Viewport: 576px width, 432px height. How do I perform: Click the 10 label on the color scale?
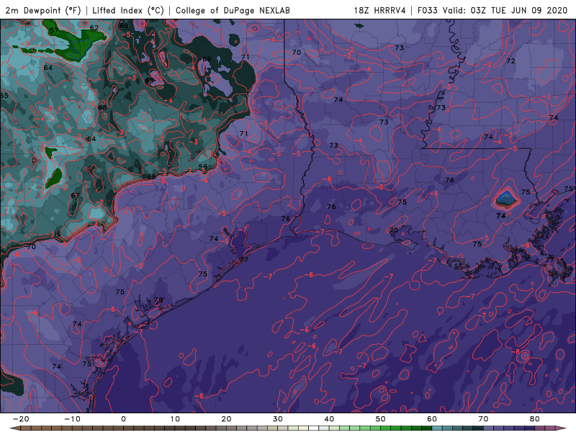[x=175, y=419]
